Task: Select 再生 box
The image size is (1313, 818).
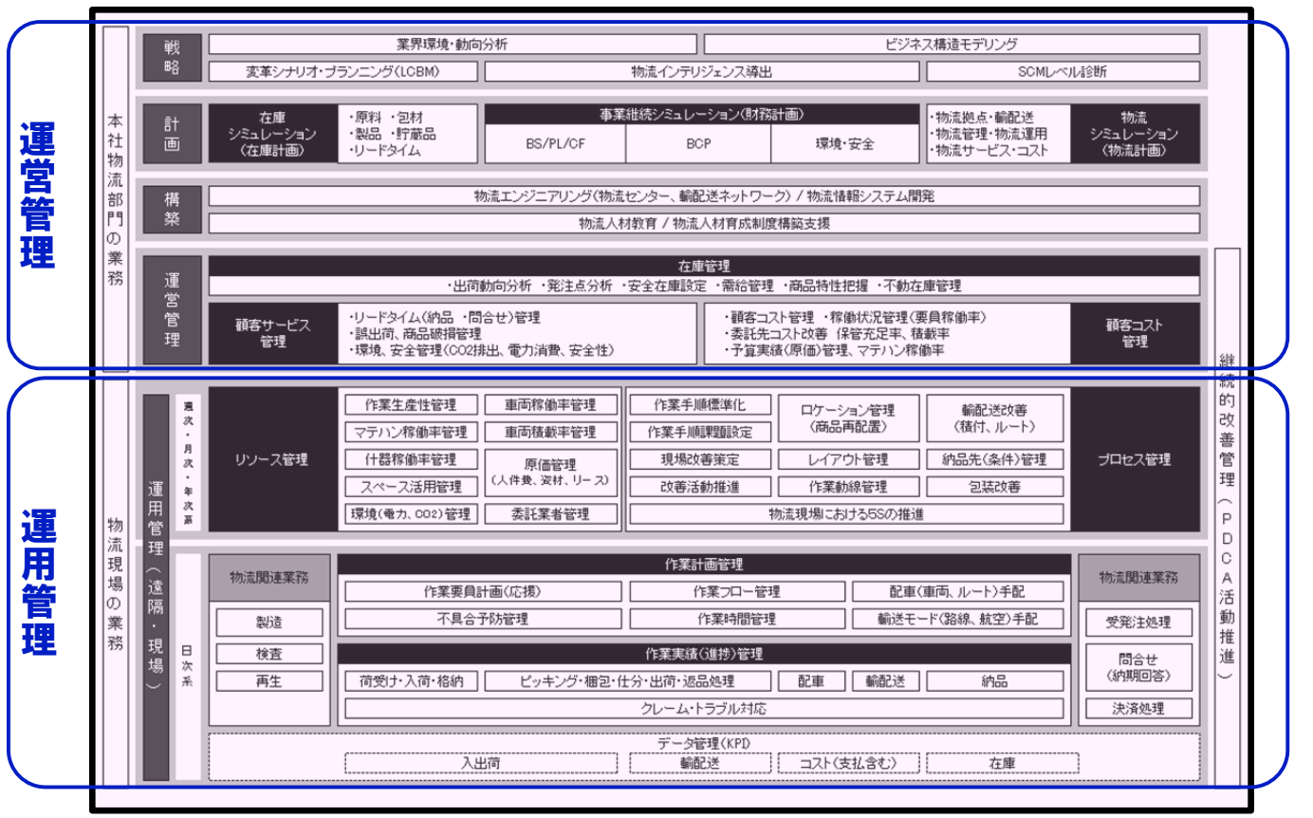Action: (x=269, y=681)
